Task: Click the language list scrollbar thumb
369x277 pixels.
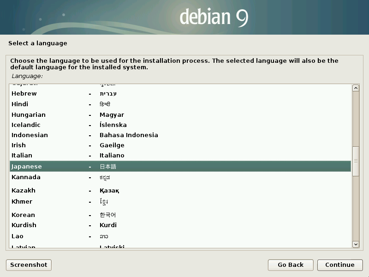Action: click(356, 162)
